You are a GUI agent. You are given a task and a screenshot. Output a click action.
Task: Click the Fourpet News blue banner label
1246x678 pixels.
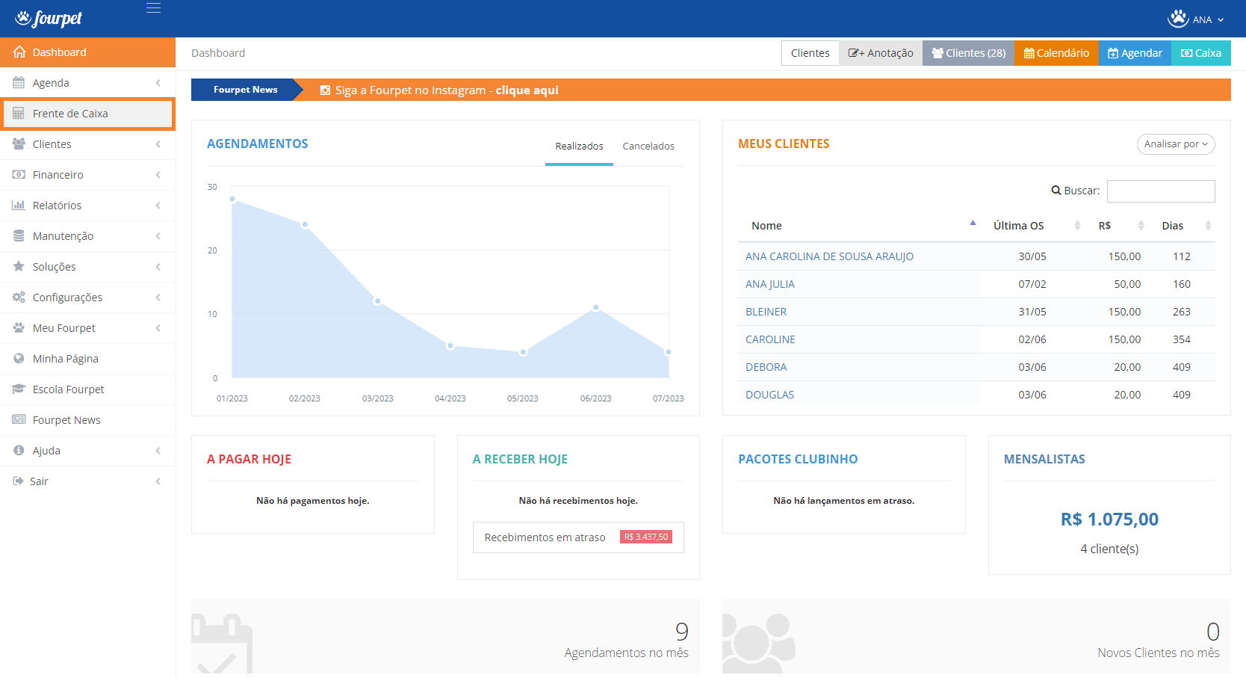tap(246, 90)
